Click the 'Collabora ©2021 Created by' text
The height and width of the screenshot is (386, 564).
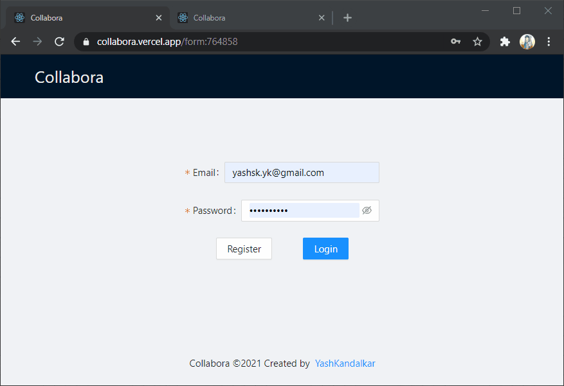pyautogui.click(x=250, y=364)
